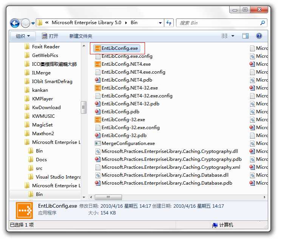The height and width of the screenshot is (239, 281).
Task: Click MergeConfiguration.exe file icon
Action: coord(98,143)
